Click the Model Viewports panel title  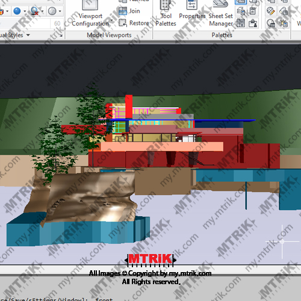pyautogui.click(x=109, y=35)
